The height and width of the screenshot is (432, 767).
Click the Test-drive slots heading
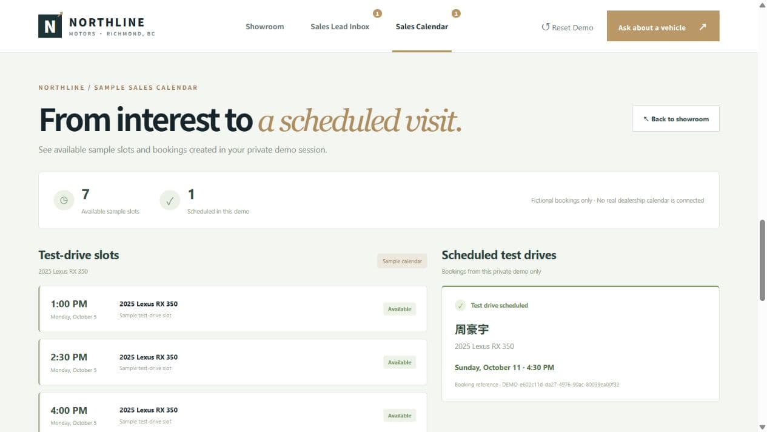(79, 255)
